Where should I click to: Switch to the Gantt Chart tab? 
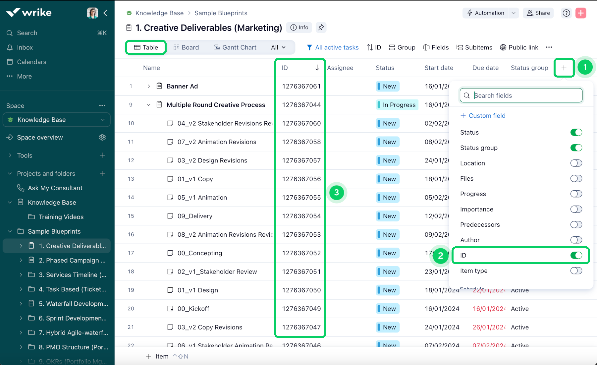coord(235,47)
